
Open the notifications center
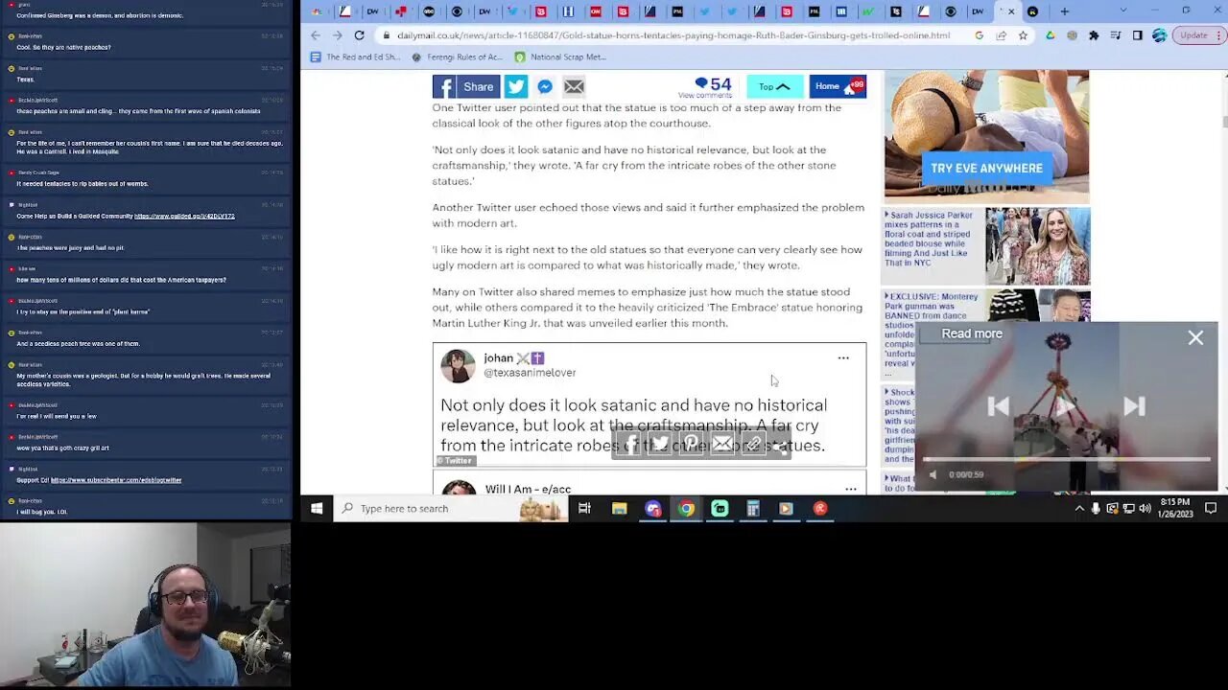pyautogui.click(x=1211, y=509)
